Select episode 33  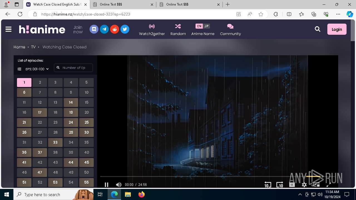[55, 142]
